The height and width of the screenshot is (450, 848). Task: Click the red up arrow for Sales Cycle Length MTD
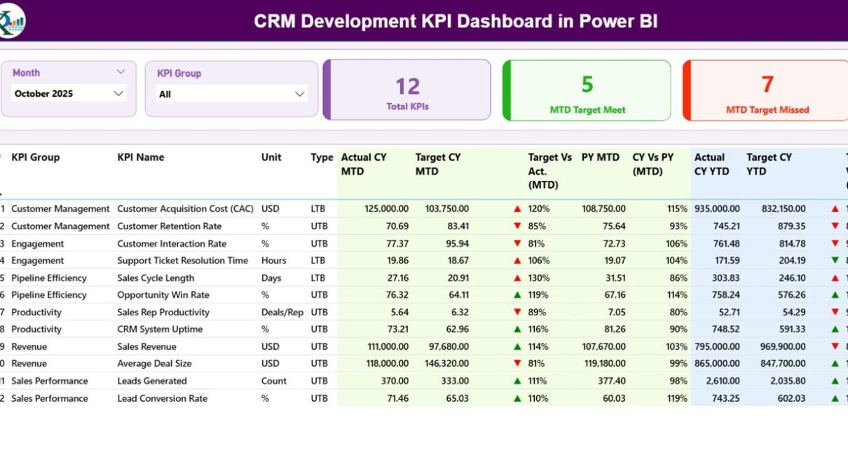(x=517, y=278)
